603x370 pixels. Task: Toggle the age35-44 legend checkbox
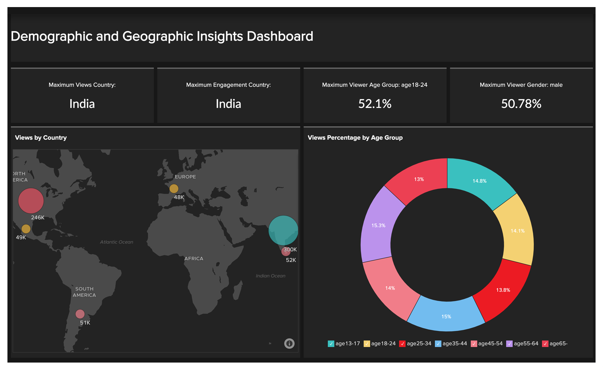tap(438, 344)
